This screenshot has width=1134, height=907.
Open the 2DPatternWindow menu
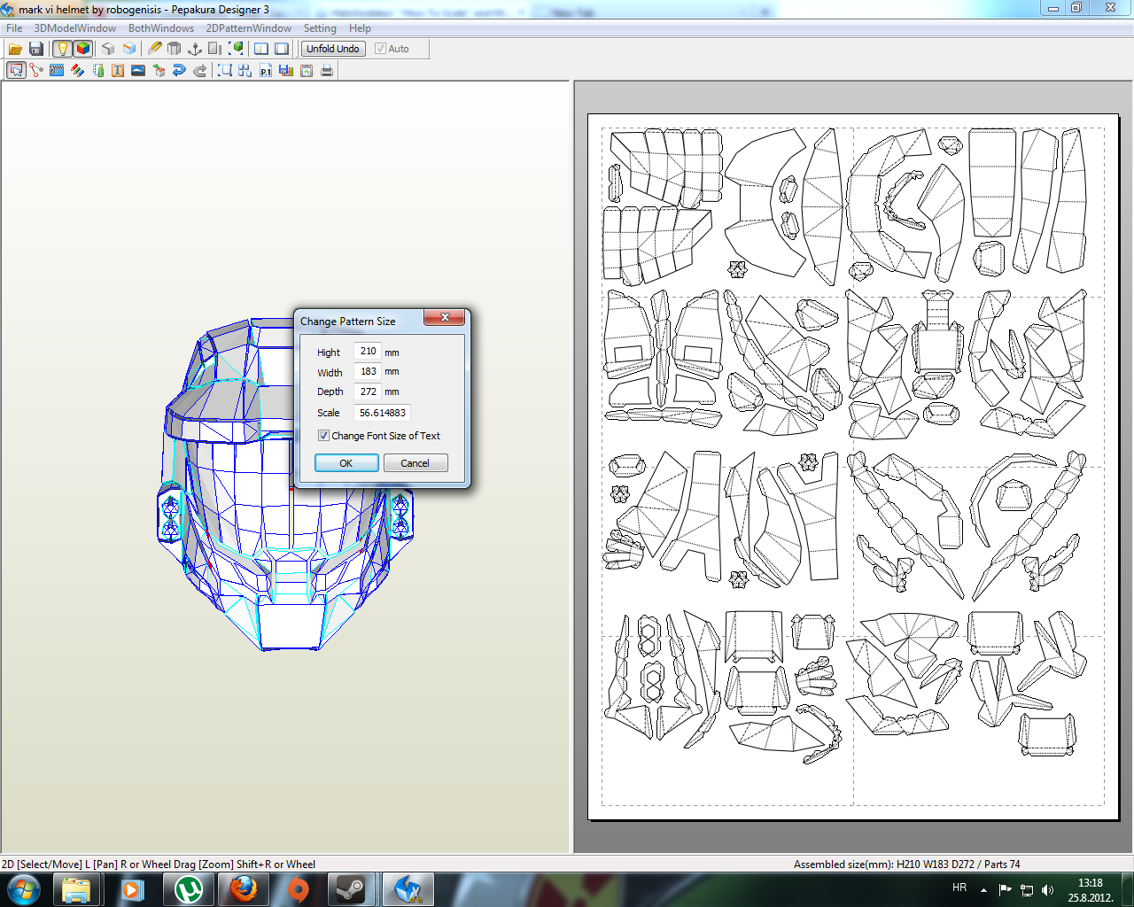(249, 28)
